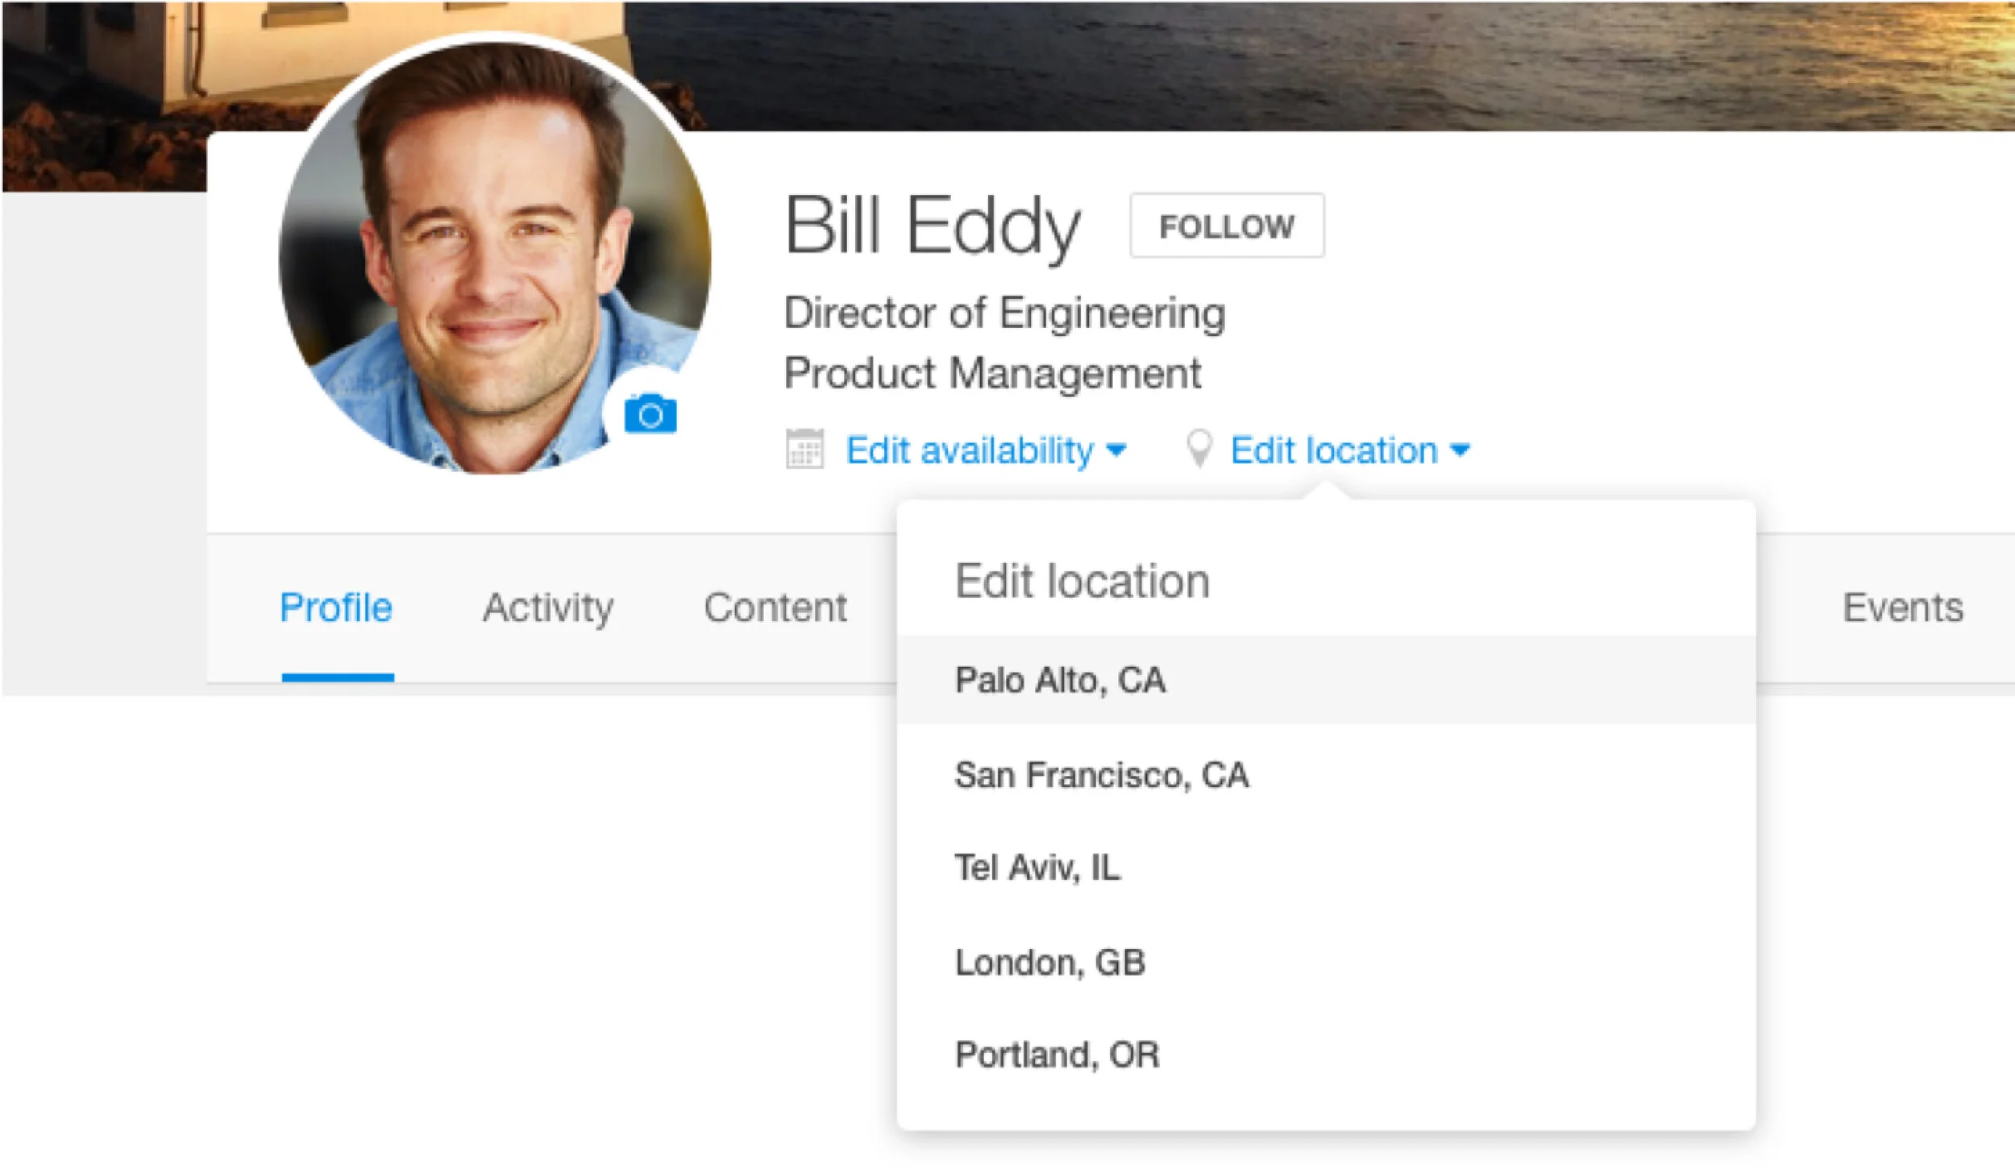
Task: Pick Tel Aviv, IL location
Action: 1037,868
